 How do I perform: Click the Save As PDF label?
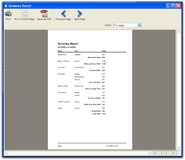[44, 19]
